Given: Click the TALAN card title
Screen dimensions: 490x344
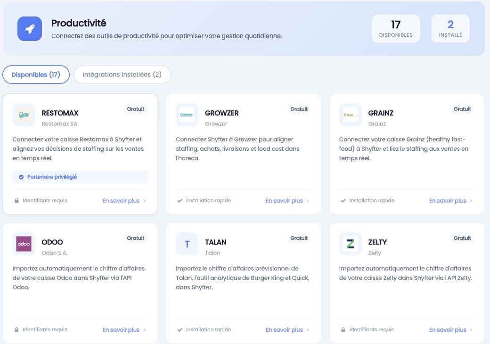Looking at the screenshot, I should (216, 242).
